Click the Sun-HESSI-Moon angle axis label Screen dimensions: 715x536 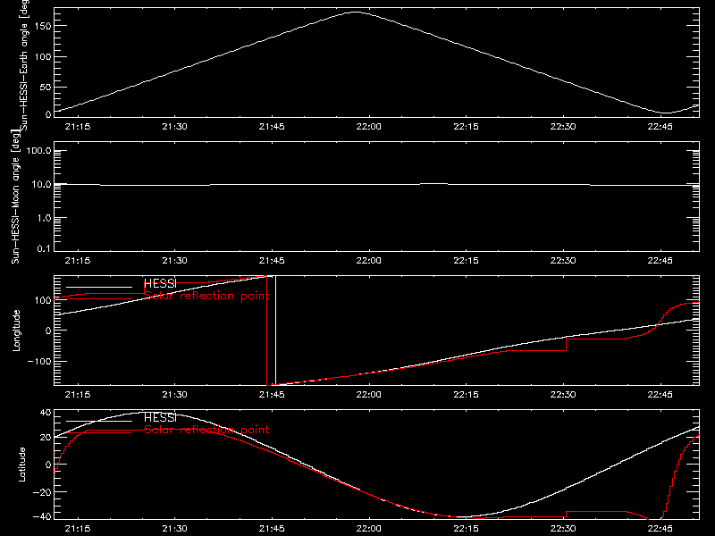tap(15, 196)
